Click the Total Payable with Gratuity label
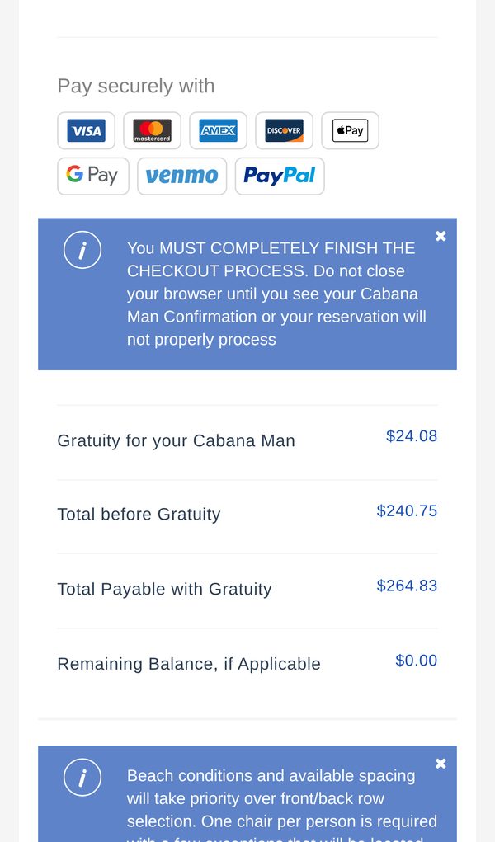The width and height of the screenshot is (495, 842). pos(164,589)
